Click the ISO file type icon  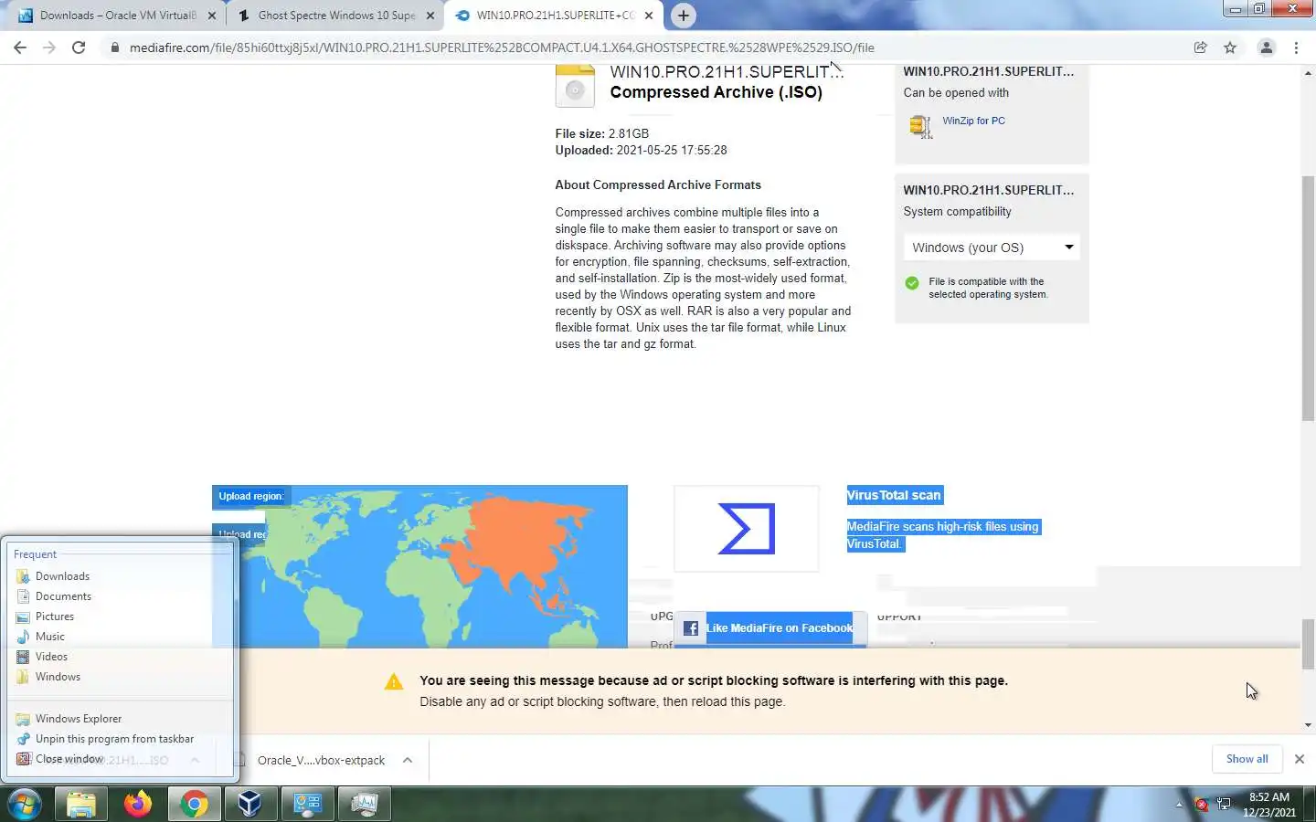click(575, 86)
